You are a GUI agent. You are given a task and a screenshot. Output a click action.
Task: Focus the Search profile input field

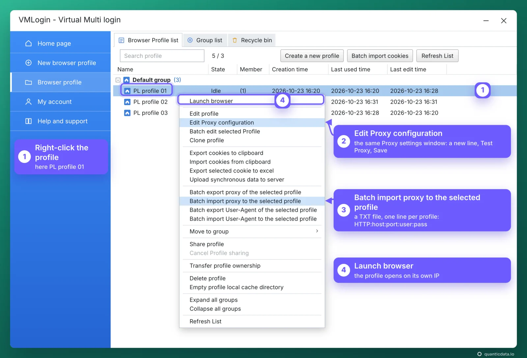162,56
